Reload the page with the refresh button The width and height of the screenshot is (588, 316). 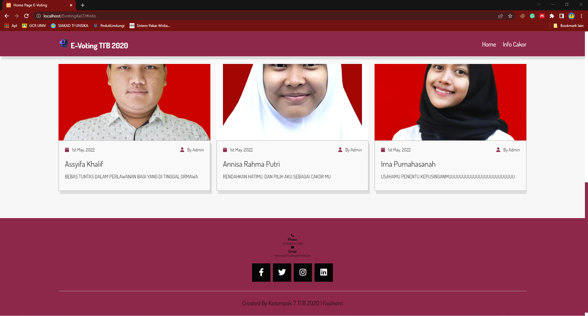[x=26, y=16]
